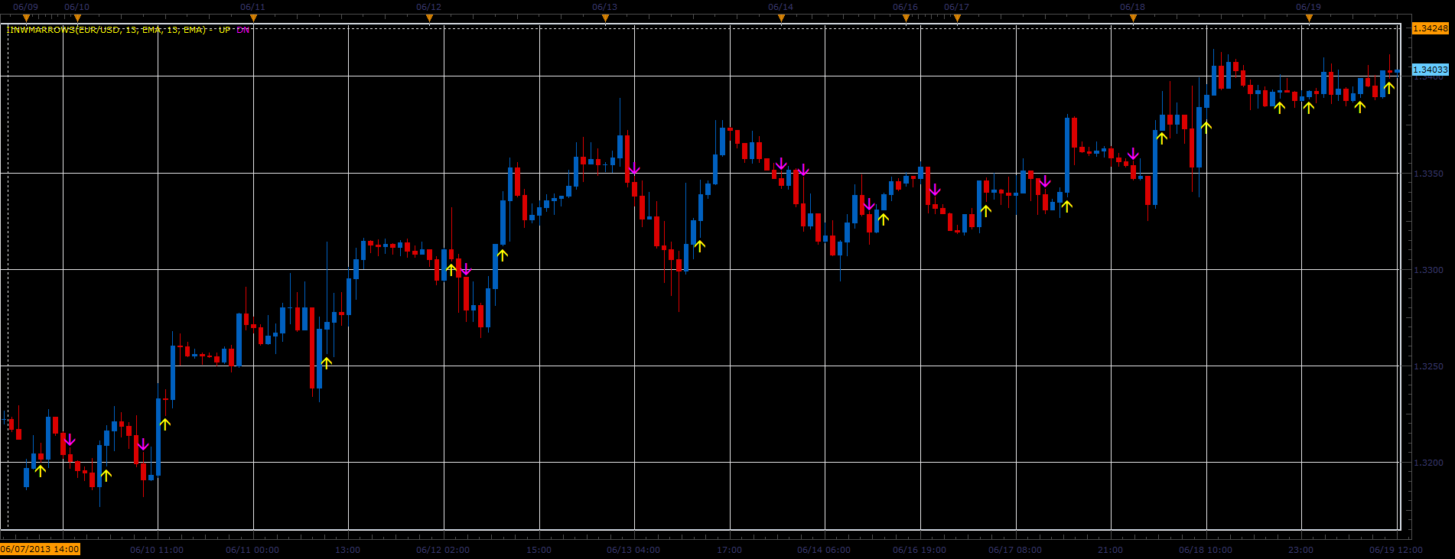
Task: Click the 06/10 date marker triangle
Action: tap(76, 18)
